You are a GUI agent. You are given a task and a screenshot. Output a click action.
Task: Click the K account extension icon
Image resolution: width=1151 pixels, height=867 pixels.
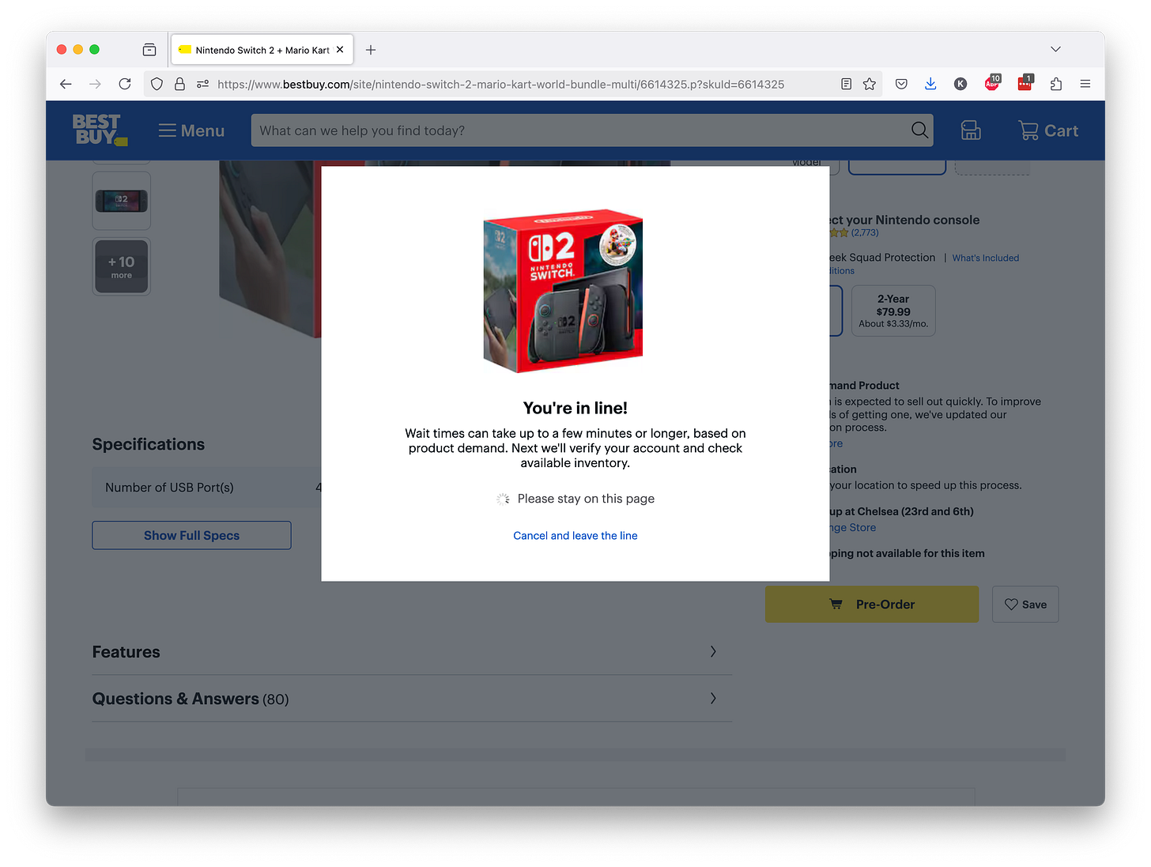click(960, 84)
